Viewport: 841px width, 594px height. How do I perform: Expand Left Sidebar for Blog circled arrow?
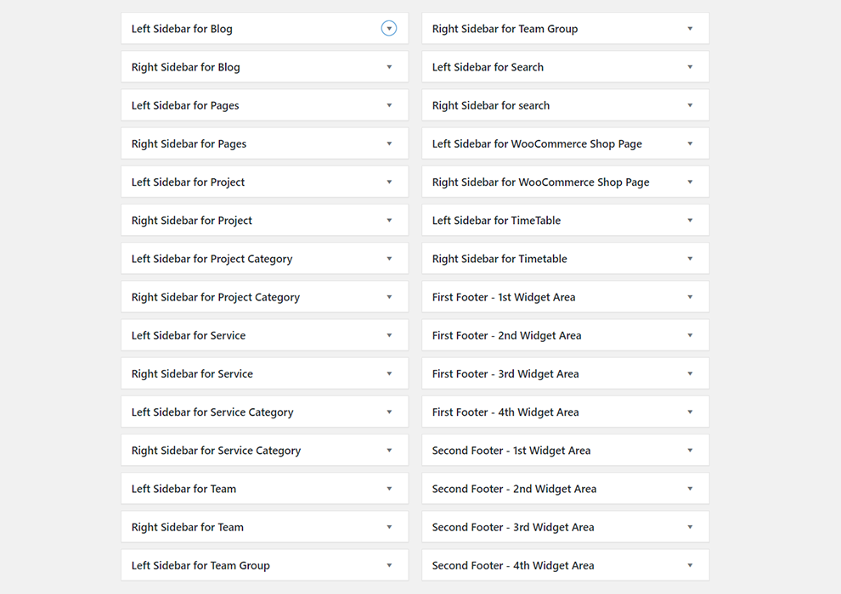pos(389,29)
